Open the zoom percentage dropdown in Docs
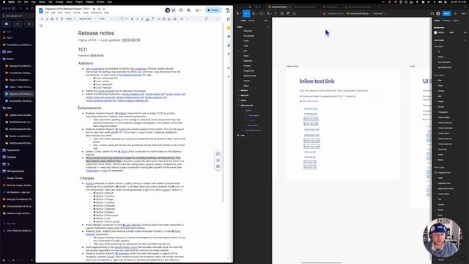Screen dimensions: 469x264 70,19
